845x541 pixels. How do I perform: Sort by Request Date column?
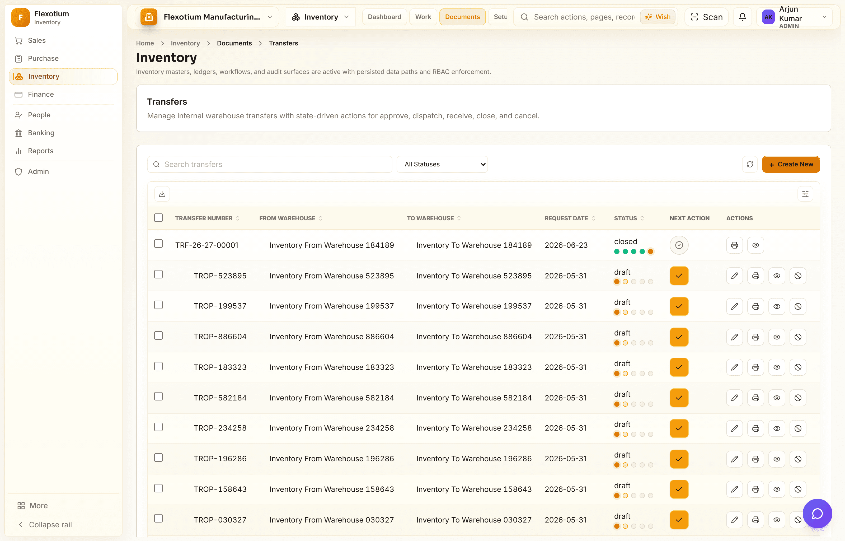(570, 218)
